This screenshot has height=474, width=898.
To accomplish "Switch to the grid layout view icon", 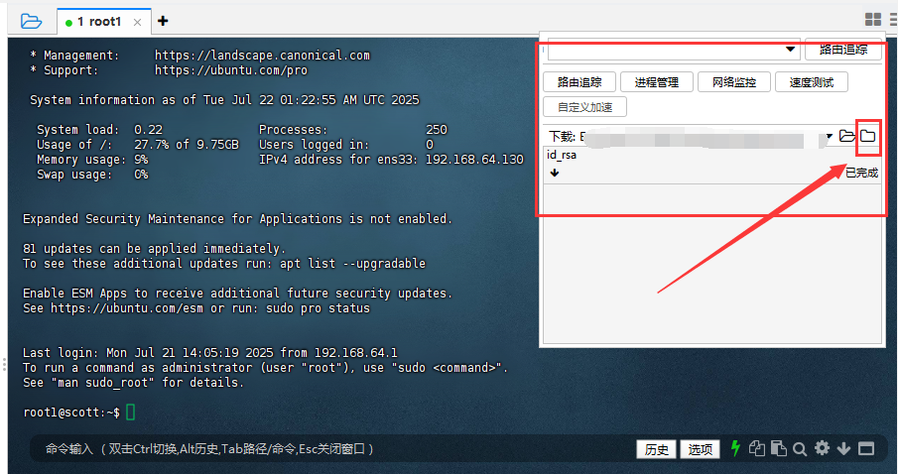I will point(872,20).
